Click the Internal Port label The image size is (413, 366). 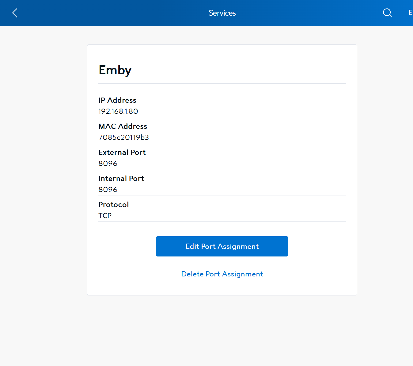[x=121, y=179]
